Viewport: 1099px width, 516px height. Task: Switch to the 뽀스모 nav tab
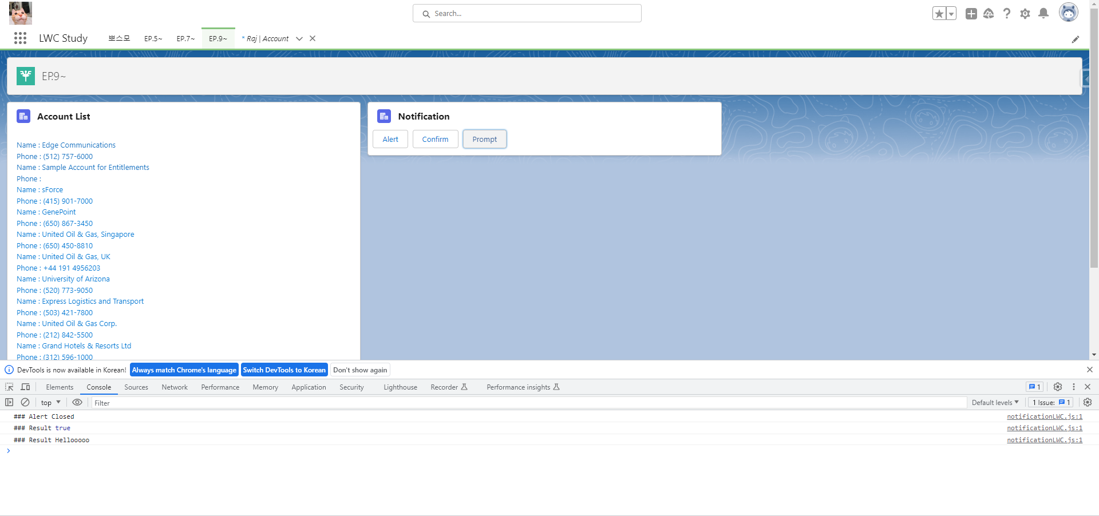pos(119,38)
